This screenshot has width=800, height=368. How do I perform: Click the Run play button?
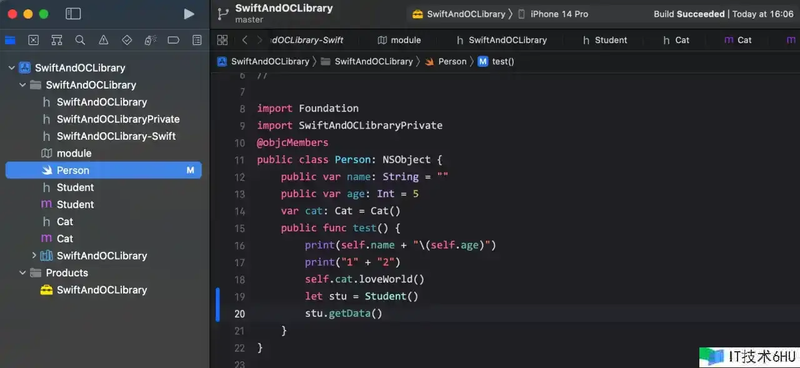pyautogui.click(x=189, y=14)
